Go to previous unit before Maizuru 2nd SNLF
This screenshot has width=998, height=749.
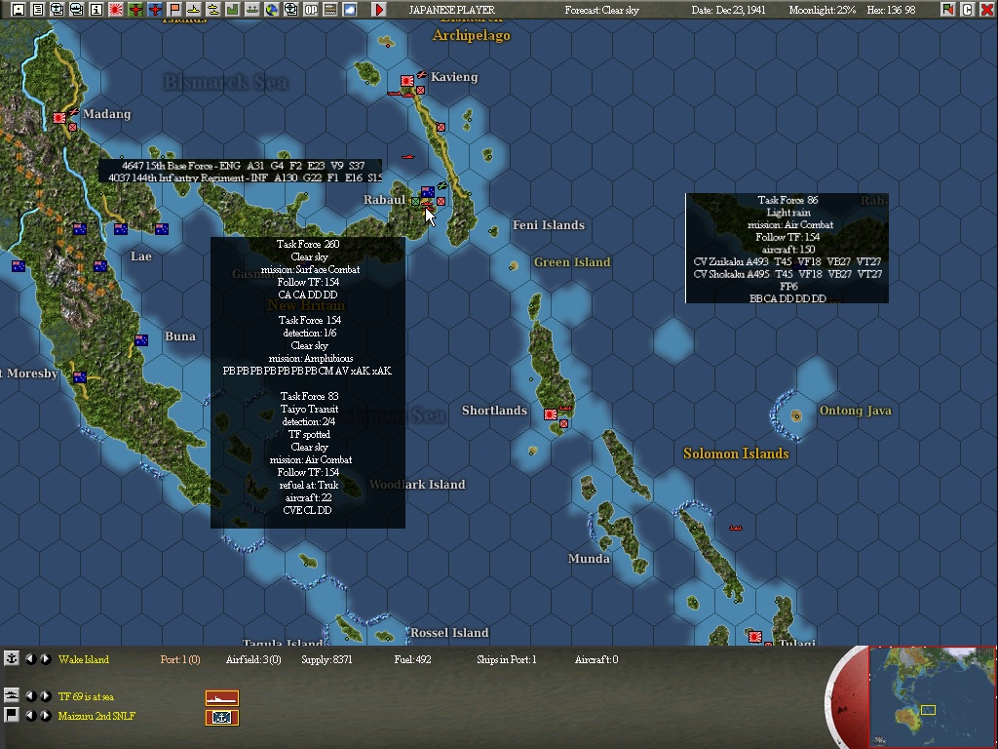click(30, 715)
